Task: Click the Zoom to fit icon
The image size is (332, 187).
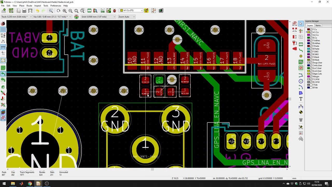Action: tap(76, 11)
